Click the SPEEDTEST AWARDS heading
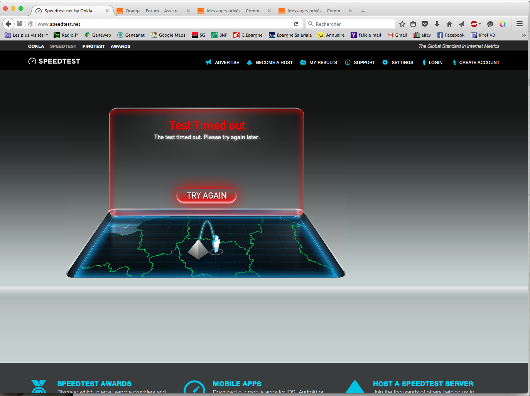The image size is (530, 396). (95, 384)
